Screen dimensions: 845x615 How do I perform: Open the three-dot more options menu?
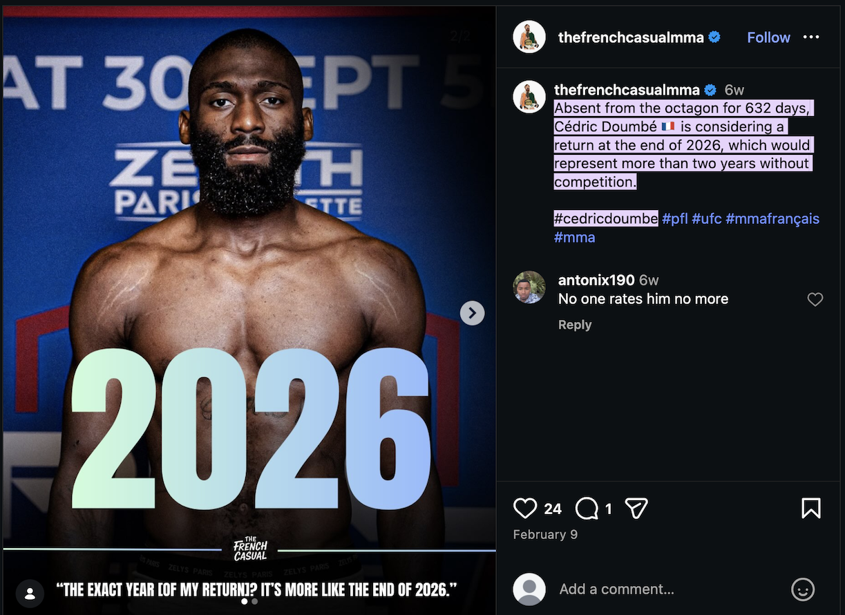click(810, 37)
